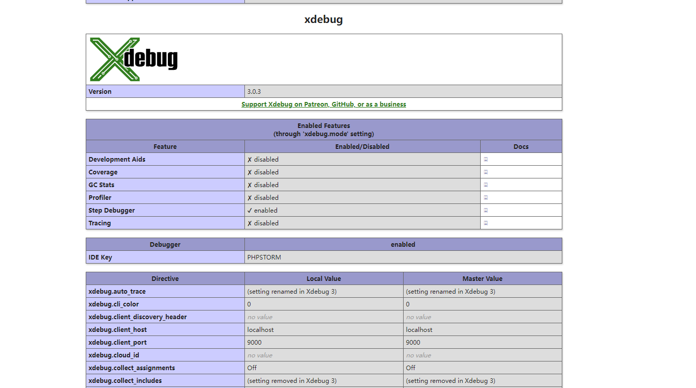Select Profiler feature name
The image size is (696, 388).
(100, 198)
